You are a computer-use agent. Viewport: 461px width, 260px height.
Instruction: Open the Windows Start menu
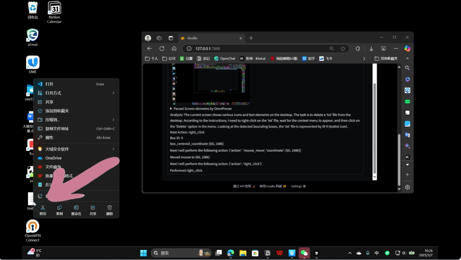pyautogui.click(x=143, y=253)
